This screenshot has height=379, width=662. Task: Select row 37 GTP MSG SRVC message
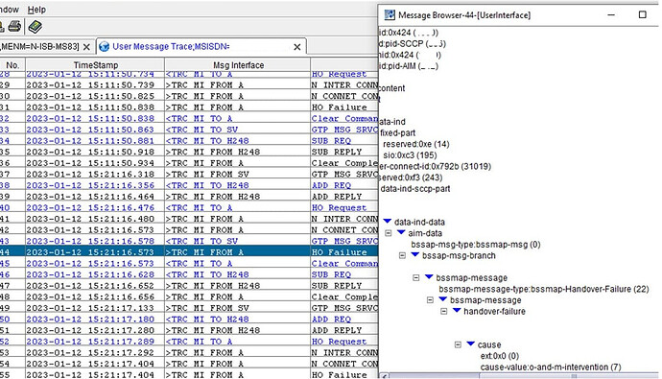click(x=189, y=174)
